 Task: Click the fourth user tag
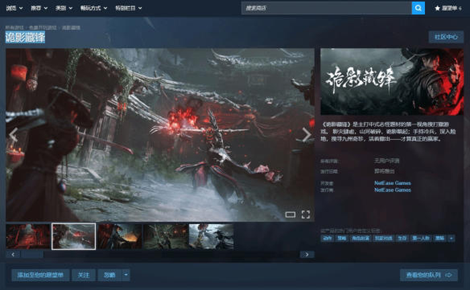click(383, 238)
